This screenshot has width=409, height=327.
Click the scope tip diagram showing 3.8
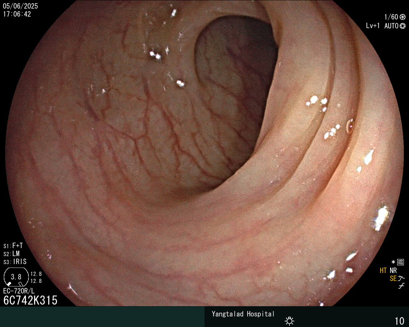click(x=16, y=277)
